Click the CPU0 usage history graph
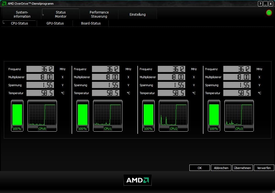Viewport: 275px width, 193px height. (x=42, y=115)
